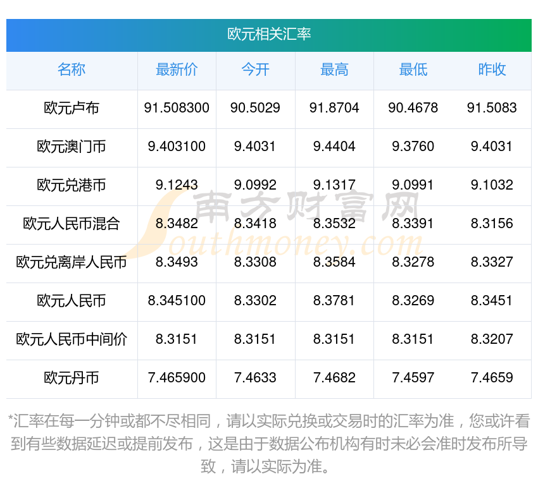The width and height of the screenshot is (538, 486).
Task: Select the 欧元澳门币 row name
Action: [72, 147]
